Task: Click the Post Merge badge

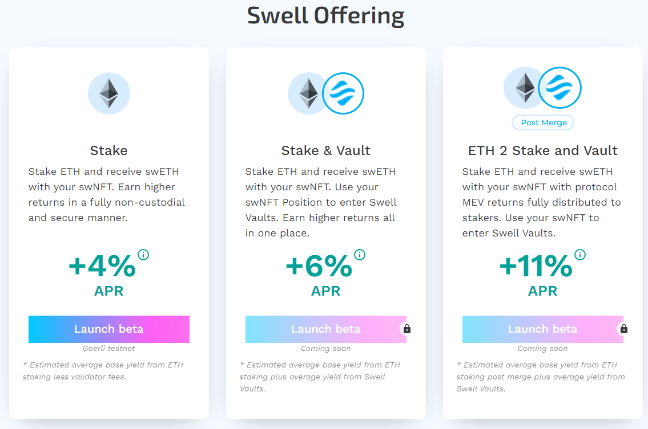Action: click(543, 122)
